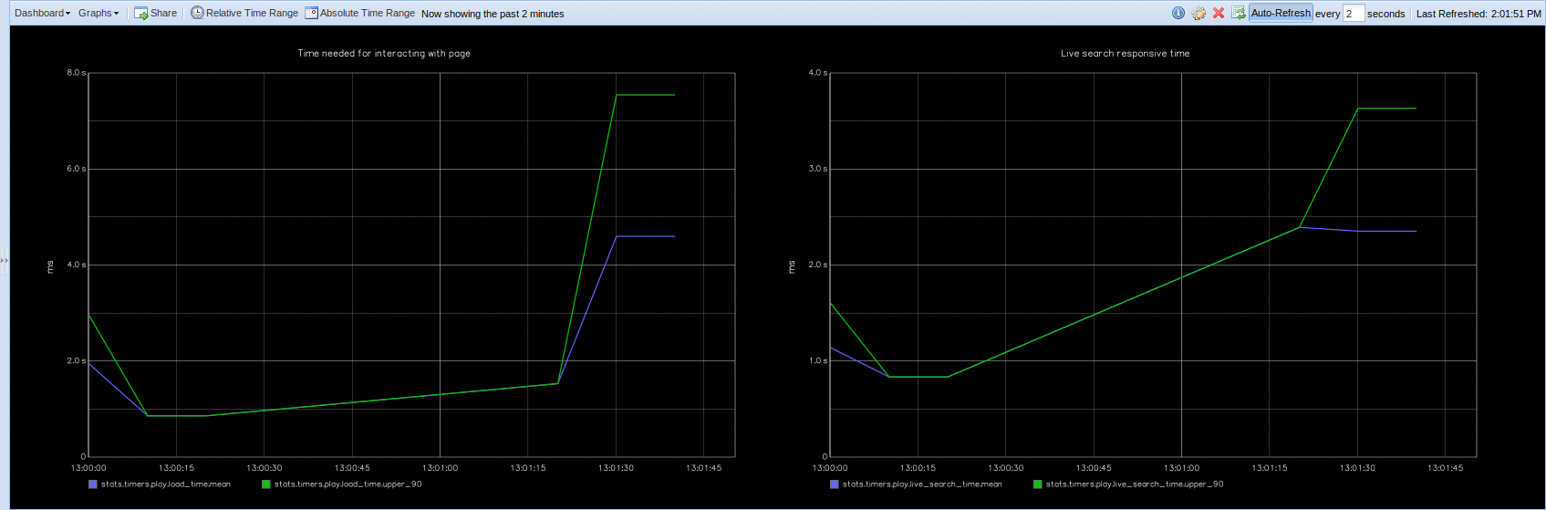Click the blue swatch for live_search_time.mean legend

pyautogui.click(x=835, y=484)
